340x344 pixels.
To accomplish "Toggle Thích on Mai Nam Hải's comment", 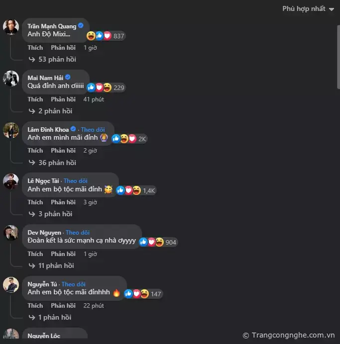I will (x=35, y=99).
